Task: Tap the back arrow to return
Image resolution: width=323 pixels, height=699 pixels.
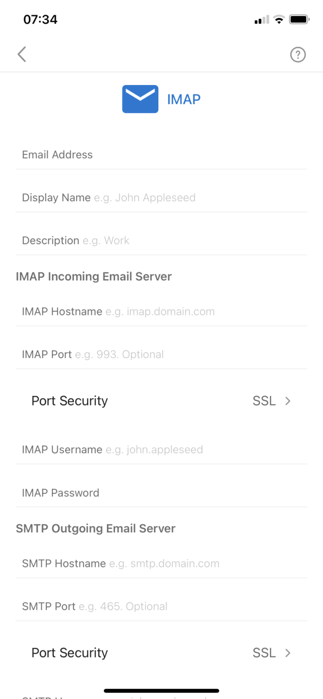Action: pyautogui.click(x=21, y=54)
